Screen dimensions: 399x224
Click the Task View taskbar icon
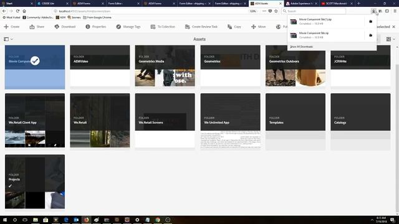pos(25,220)
